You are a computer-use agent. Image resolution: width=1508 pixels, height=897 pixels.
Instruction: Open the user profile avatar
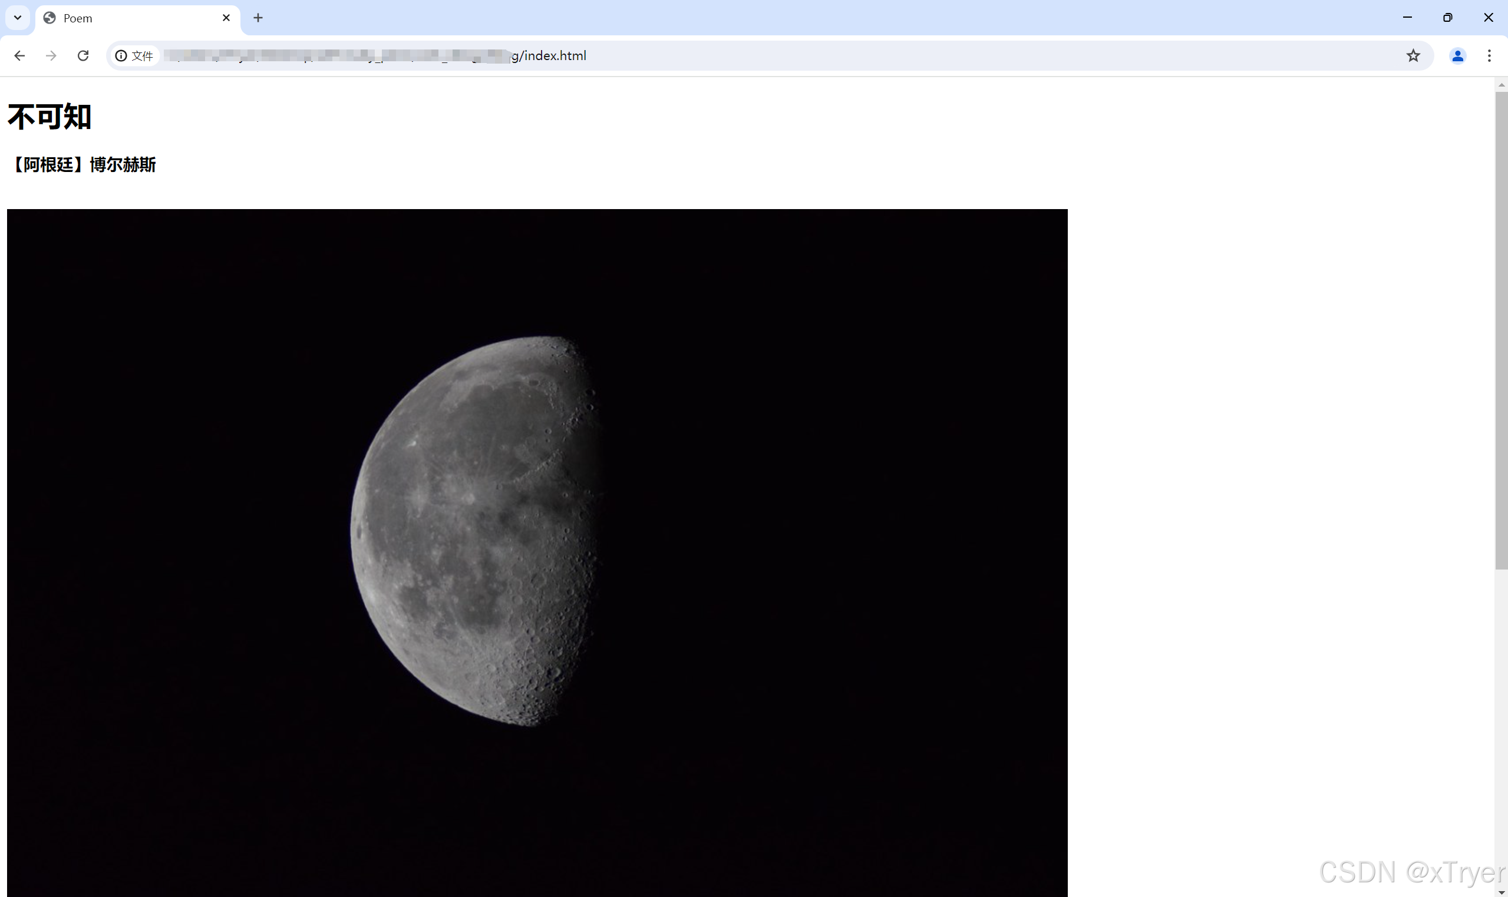[1457, 55]
